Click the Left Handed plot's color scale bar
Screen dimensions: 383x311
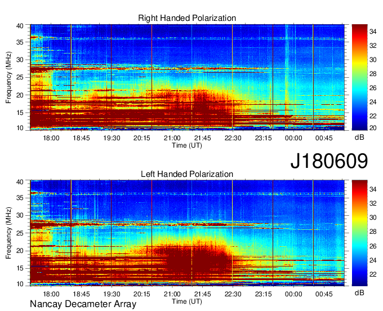click(359, 233)
